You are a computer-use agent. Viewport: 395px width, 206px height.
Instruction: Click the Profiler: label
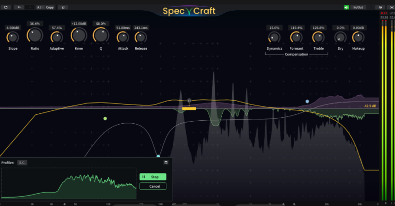[7, 163]
